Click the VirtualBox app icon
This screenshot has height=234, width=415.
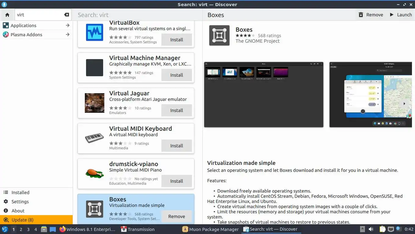(x=95, y=32)
